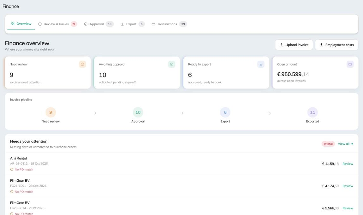Click the warning icon under AR-26-0412
363x215 pixels.
click(12, 169)
